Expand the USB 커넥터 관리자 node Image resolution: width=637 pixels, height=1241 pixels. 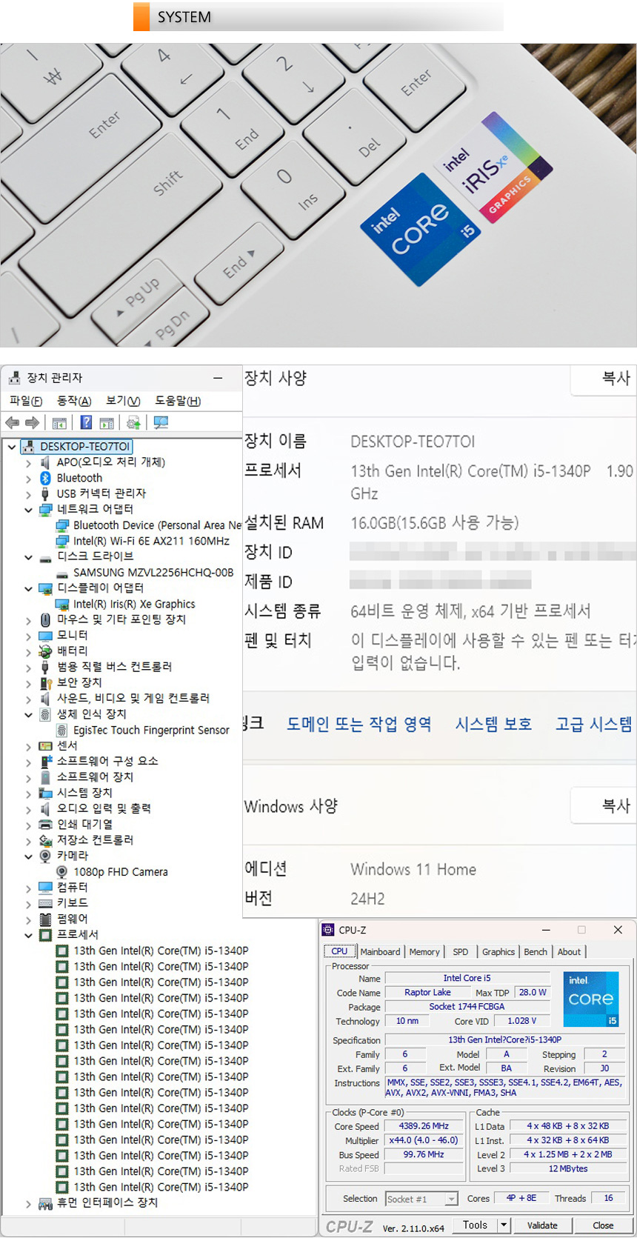click(x=28, y=494)
